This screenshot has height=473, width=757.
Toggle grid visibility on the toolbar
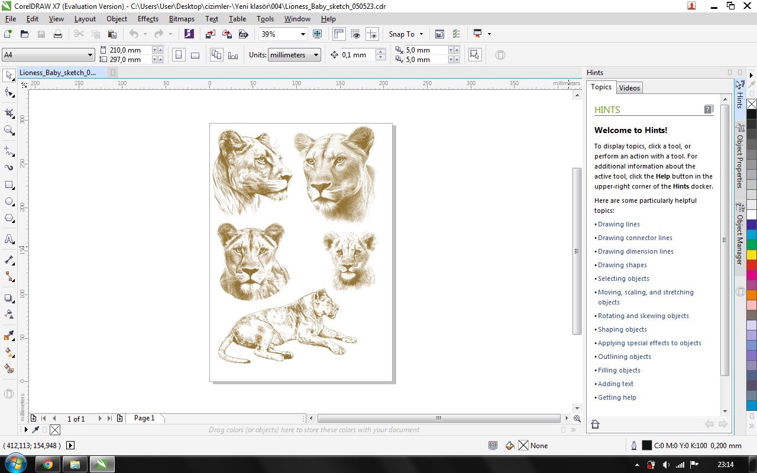[x=355, y=34]
